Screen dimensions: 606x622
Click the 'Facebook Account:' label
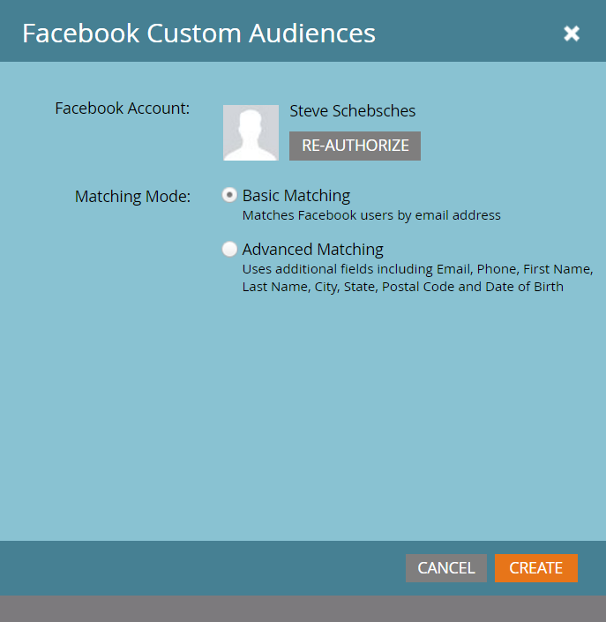click(123, 109)
